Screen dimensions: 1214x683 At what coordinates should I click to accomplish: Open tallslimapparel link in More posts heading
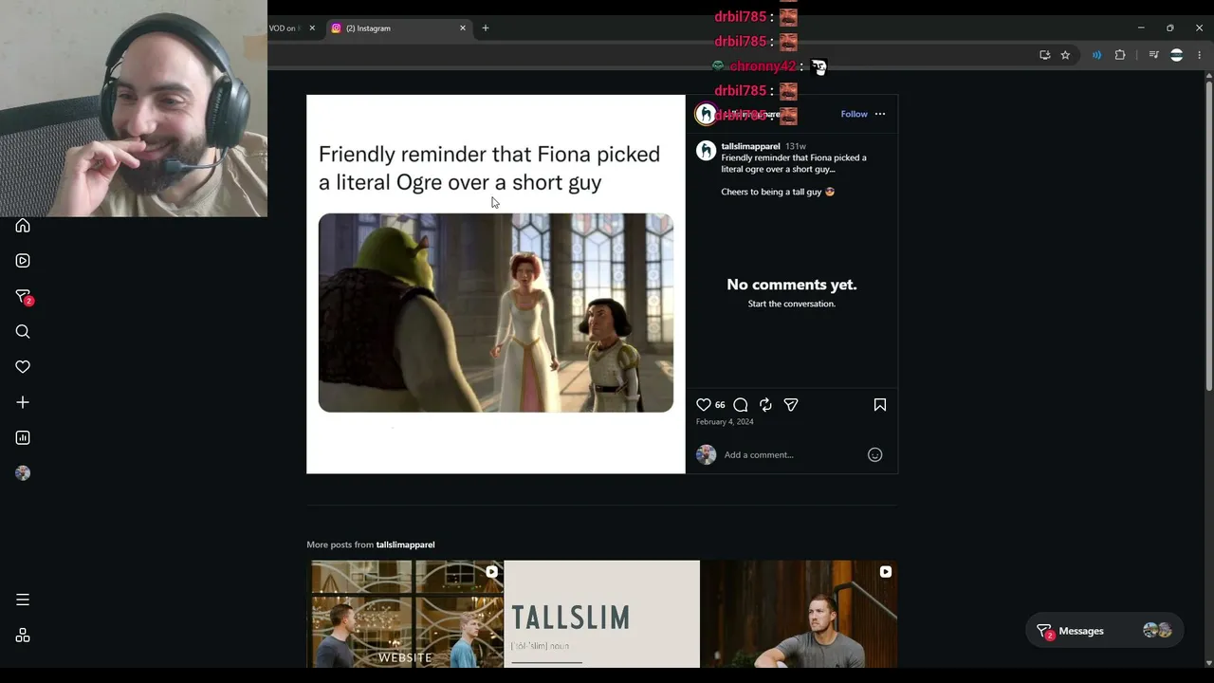tap(405, 545)
